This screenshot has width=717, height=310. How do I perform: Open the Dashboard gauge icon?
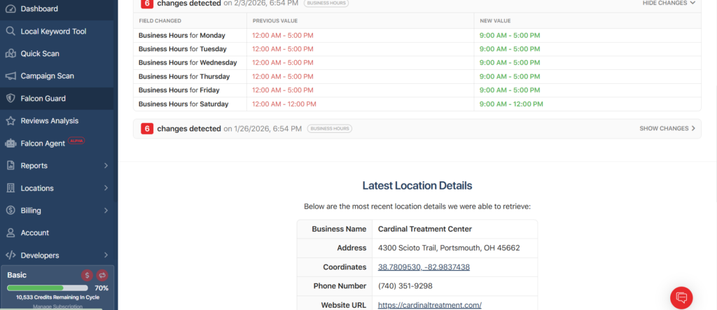(x=11, y=9)
